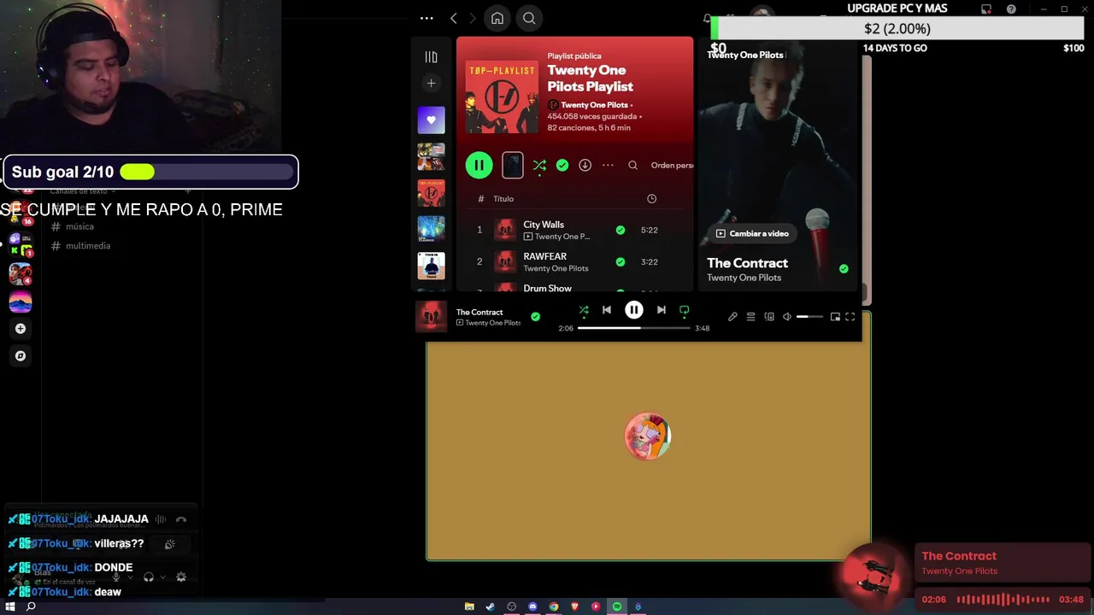
Task: Adjust the Spotify volume slider
Action: pos(809,316)
